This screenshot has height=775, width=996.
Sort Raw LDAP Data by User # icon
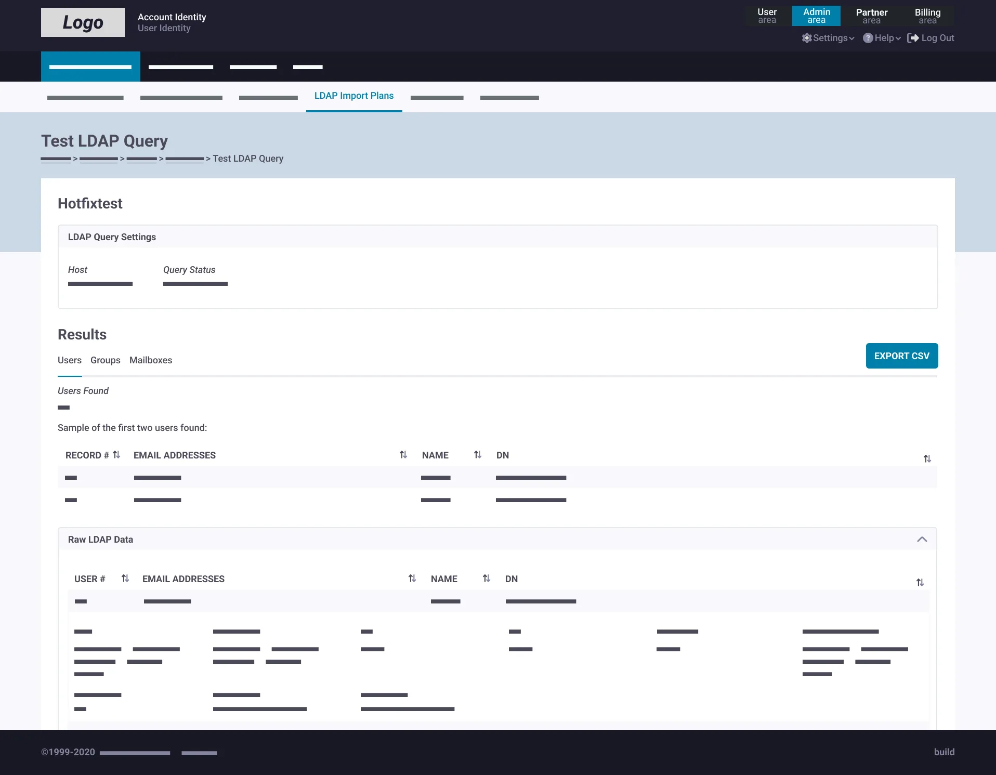tap(125, 579)
